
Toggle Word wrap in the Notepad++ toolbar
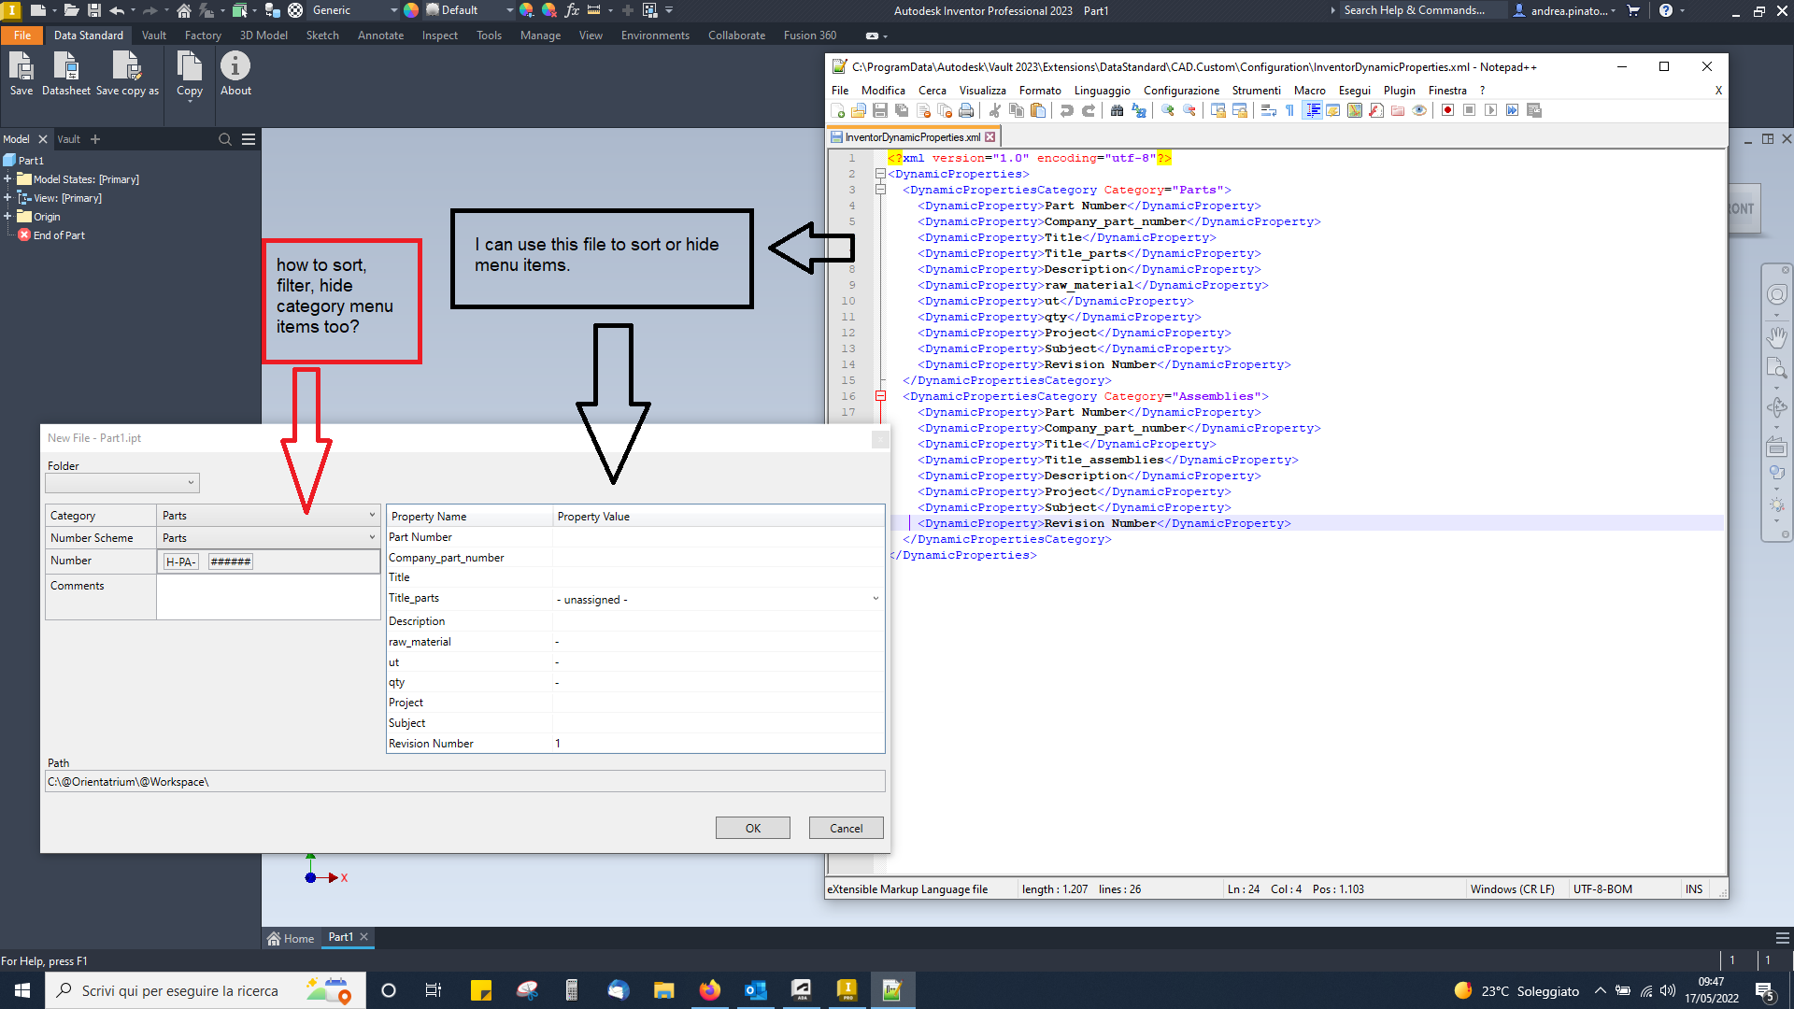[x=1268, y=110]
